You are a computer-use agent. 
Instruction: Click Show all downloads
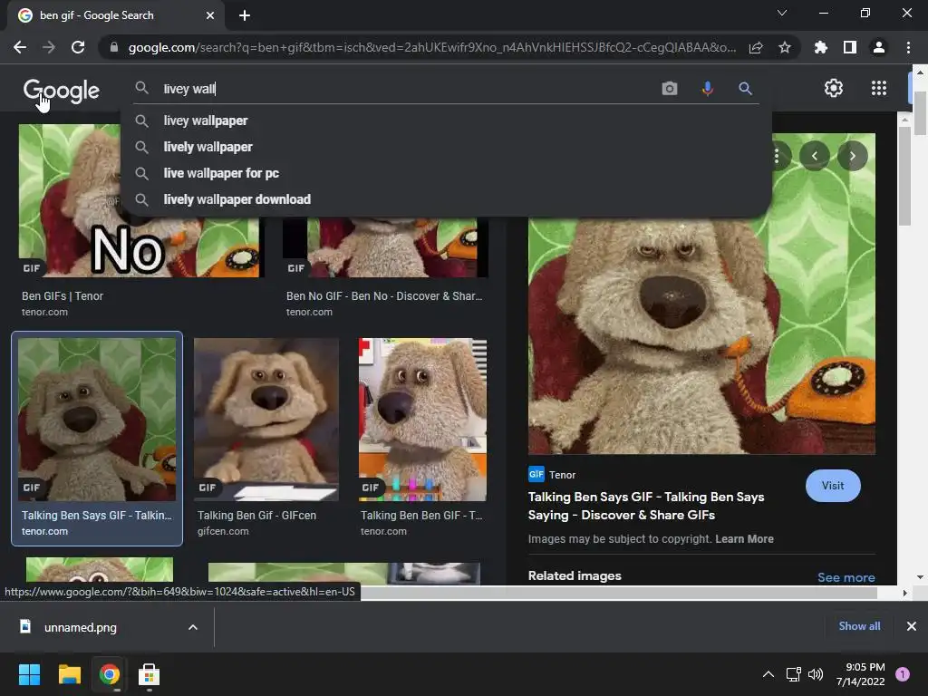click(x=859, y=626)
